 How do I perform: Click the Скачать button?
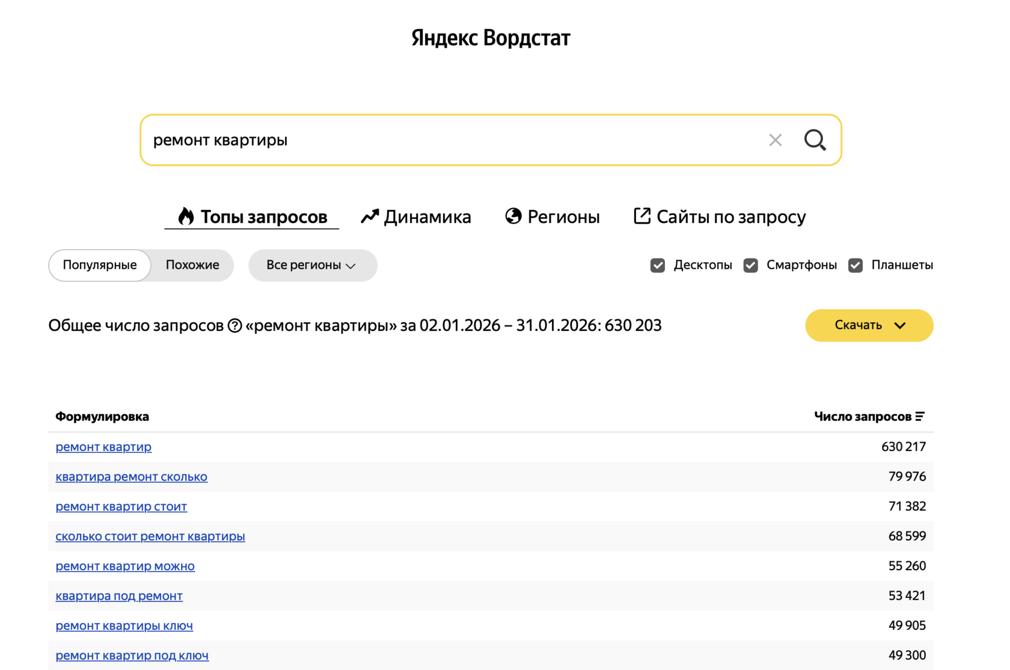coord(858,325)
